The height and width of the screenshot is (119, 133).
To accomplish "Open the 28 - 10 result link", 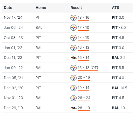I will [84, 108].
